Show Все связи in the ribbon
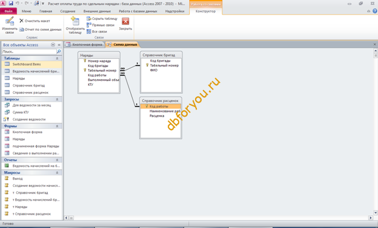378x228 pixels. pyautogui.click(x=97, y=31)
